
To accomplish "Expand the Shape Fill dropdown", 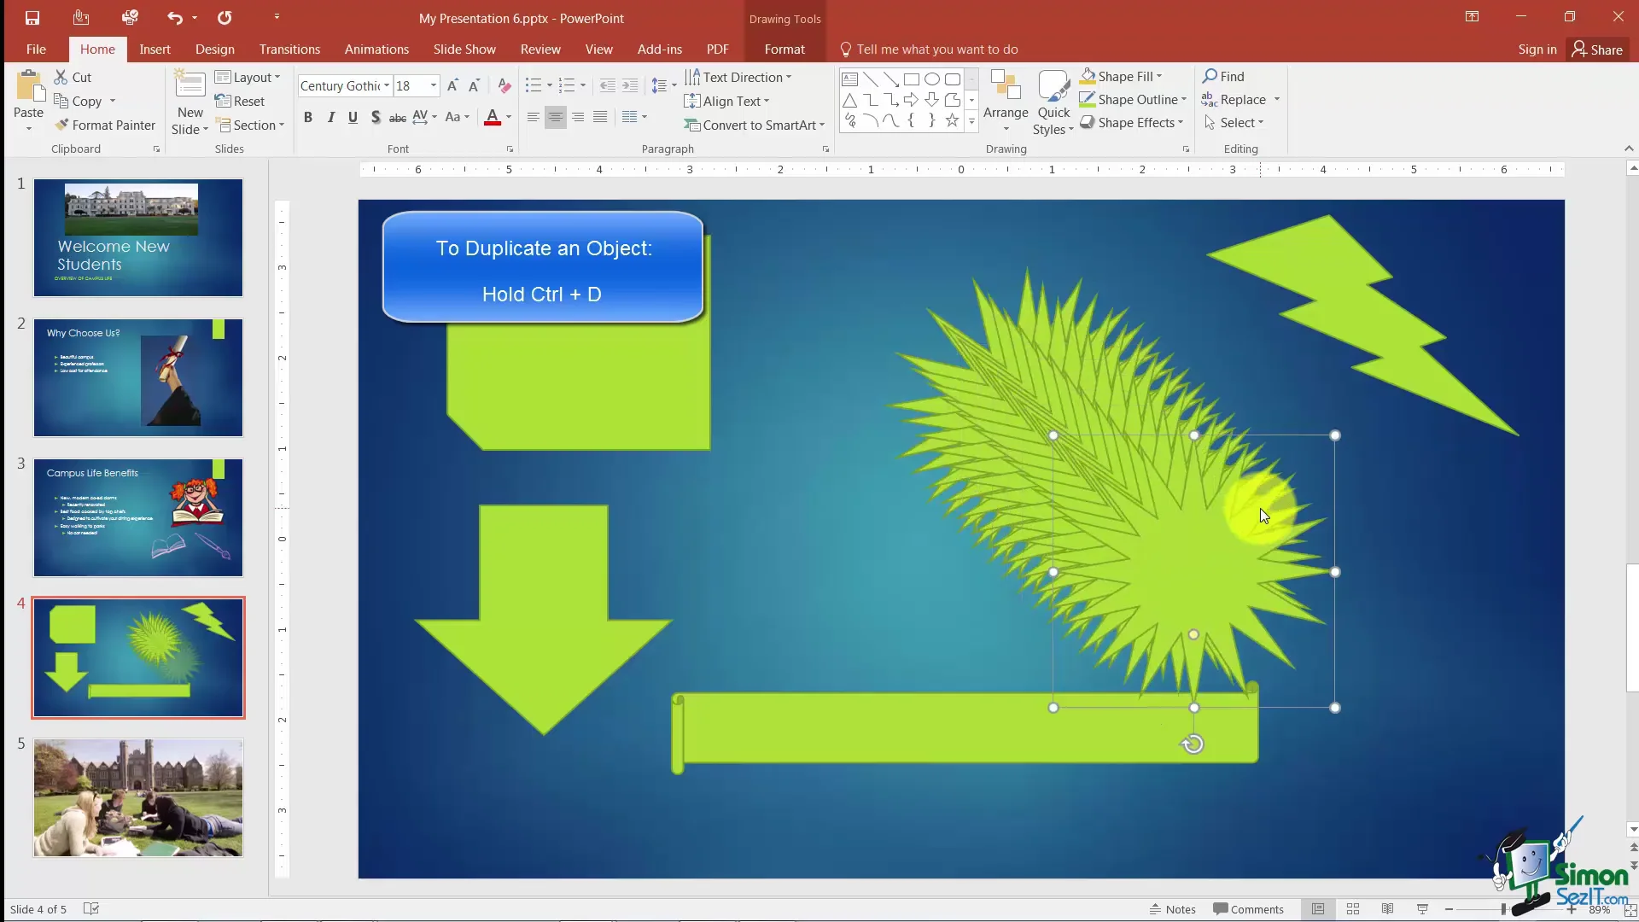I will (x=1159, y=77).
